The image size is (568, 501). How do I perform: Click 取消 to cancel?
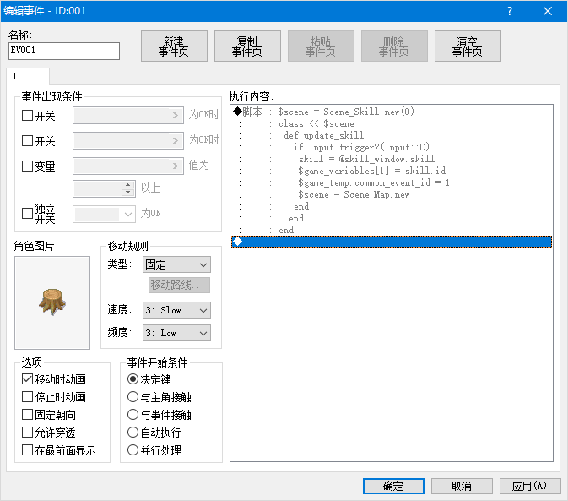pos(462,486)
